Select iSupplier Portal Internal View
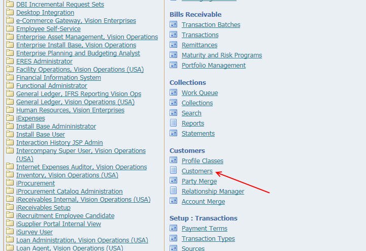 tap(58, 224)
